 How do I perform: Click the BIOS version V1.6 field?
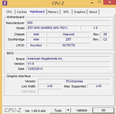tap(68, 64)
